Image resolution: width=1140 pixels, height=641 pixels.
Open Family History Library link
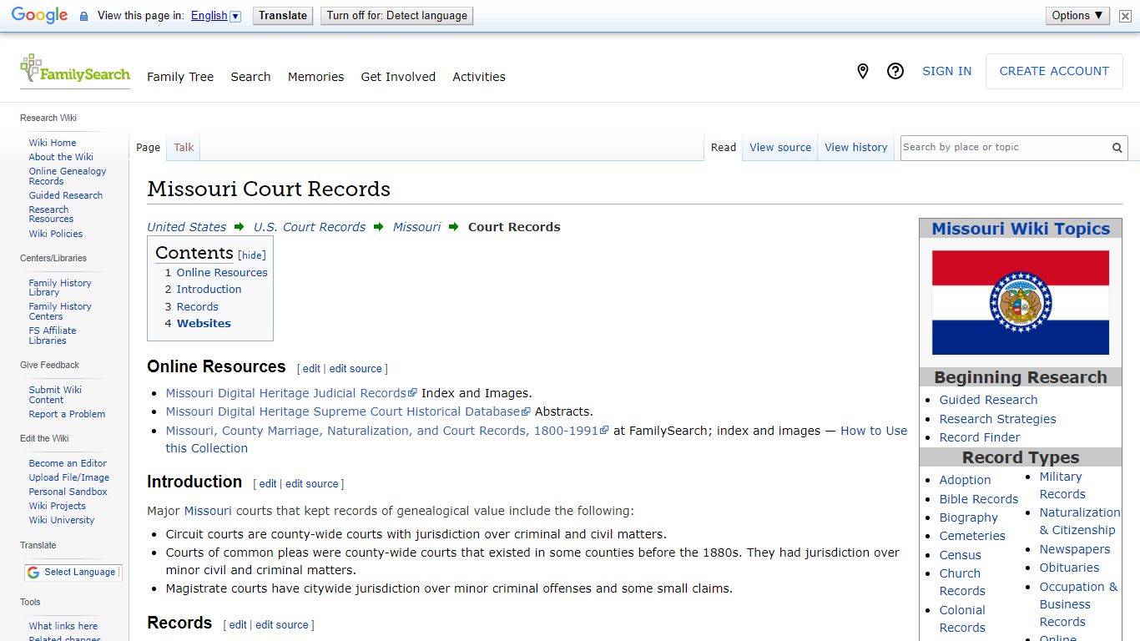pos(60,288)
